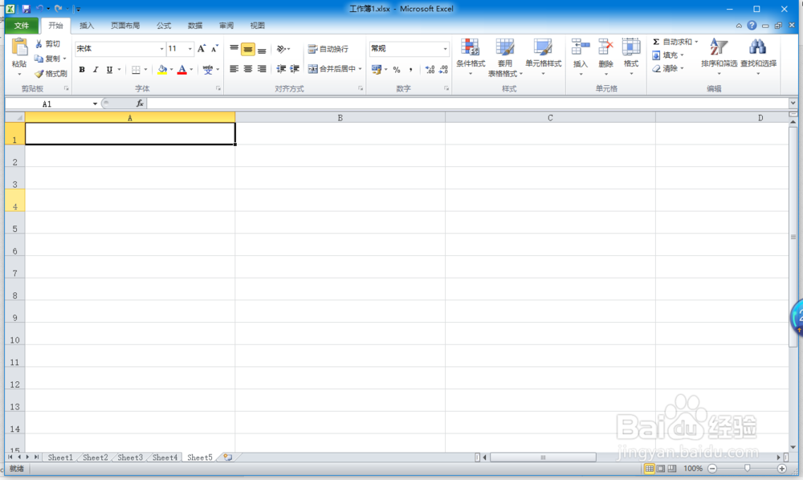This screenshot has width=803, height=480.
Task: Toggle Italic formatting
Action: 96,70
